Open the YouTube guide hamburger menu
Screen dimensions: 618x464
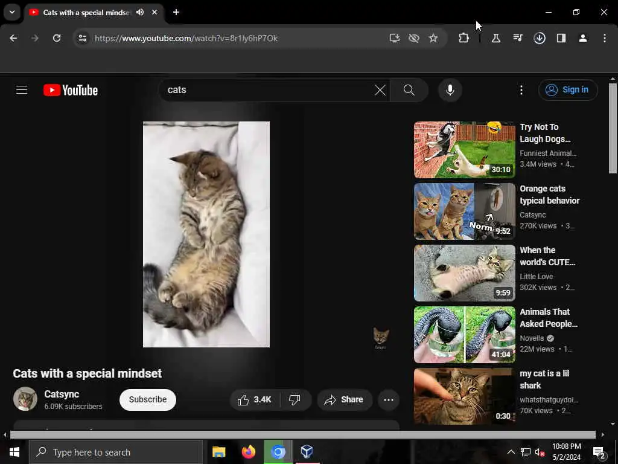point(22,90)
